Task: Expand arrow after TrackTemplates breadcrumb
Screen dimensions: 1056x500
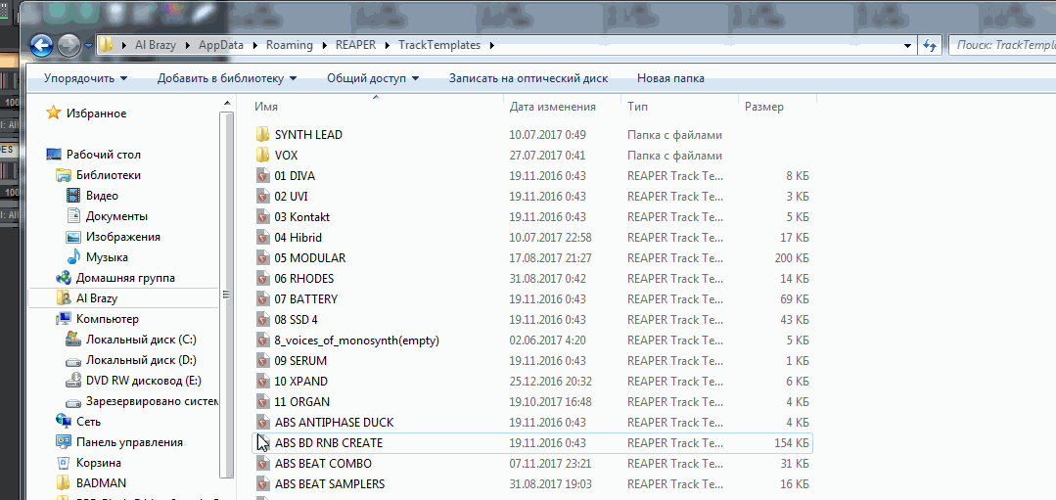Action: pyautogui.click(x=491, y=46)
